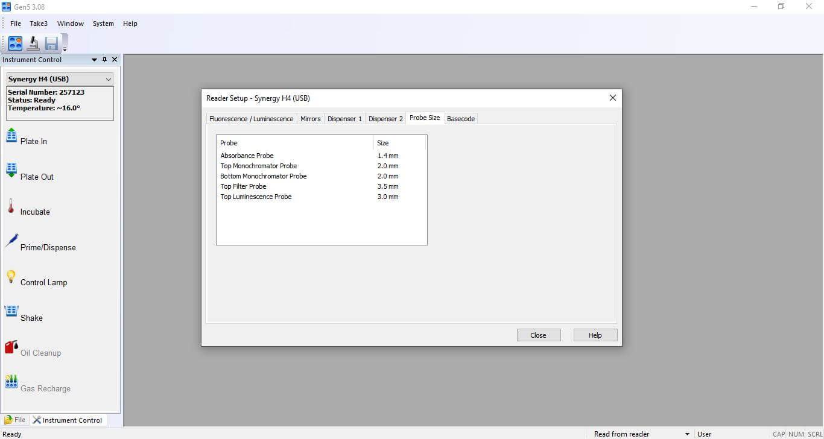Click the Control Lamp bulb icon
The image size is (824, 439).
tap(11, 277)
